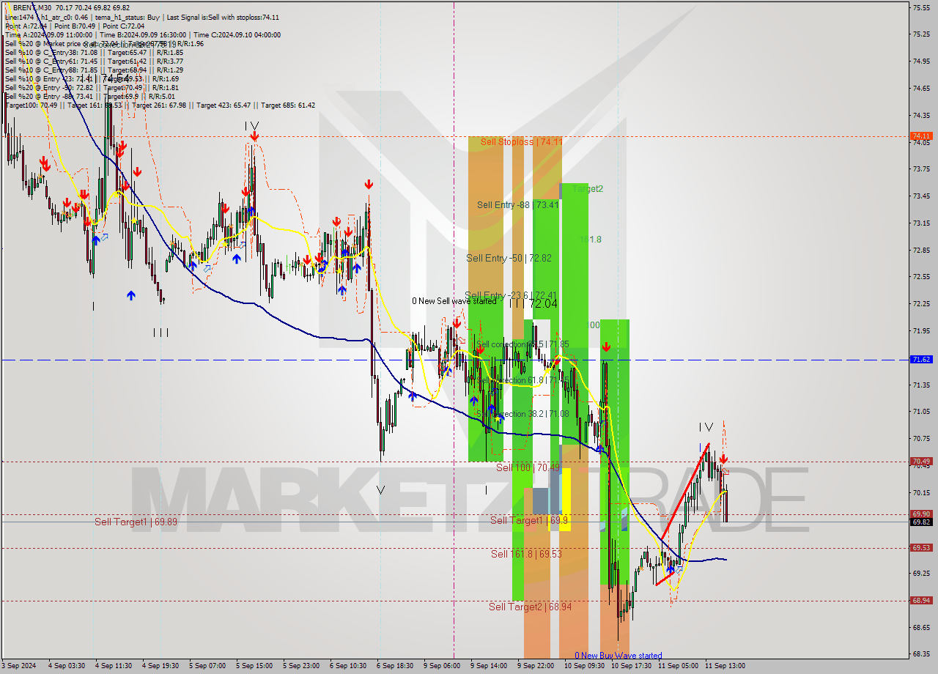
Task: Click the 72.25 price scale value
Action: pyautogui.click(x=921, y=303)
